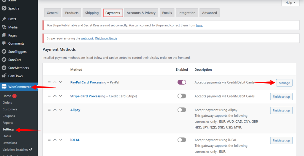Enable the iDEAL payment toggle
Viewport: 304px width, 156px height.
pos(182,140)
